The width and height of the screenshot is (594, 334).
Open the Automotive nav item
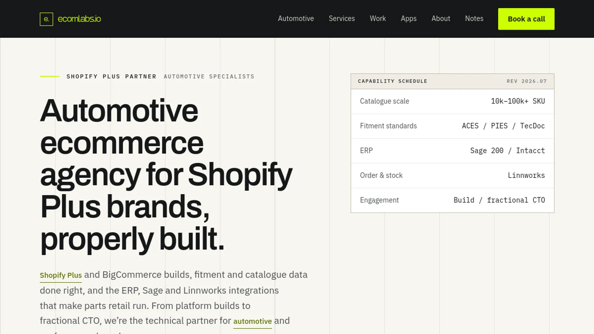coord(296,19)
